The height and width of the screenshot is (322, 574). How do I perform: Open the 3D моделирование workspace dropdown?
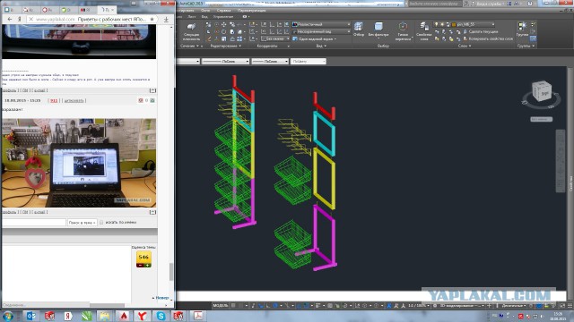pos(462,306)
